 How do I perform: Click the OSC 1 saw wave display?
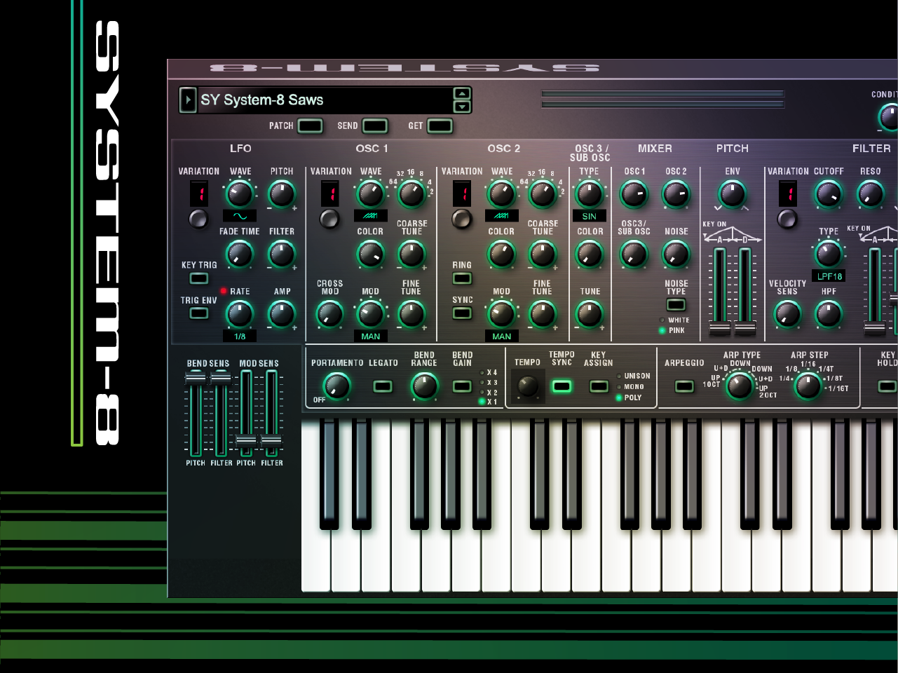tap(369, 216)
